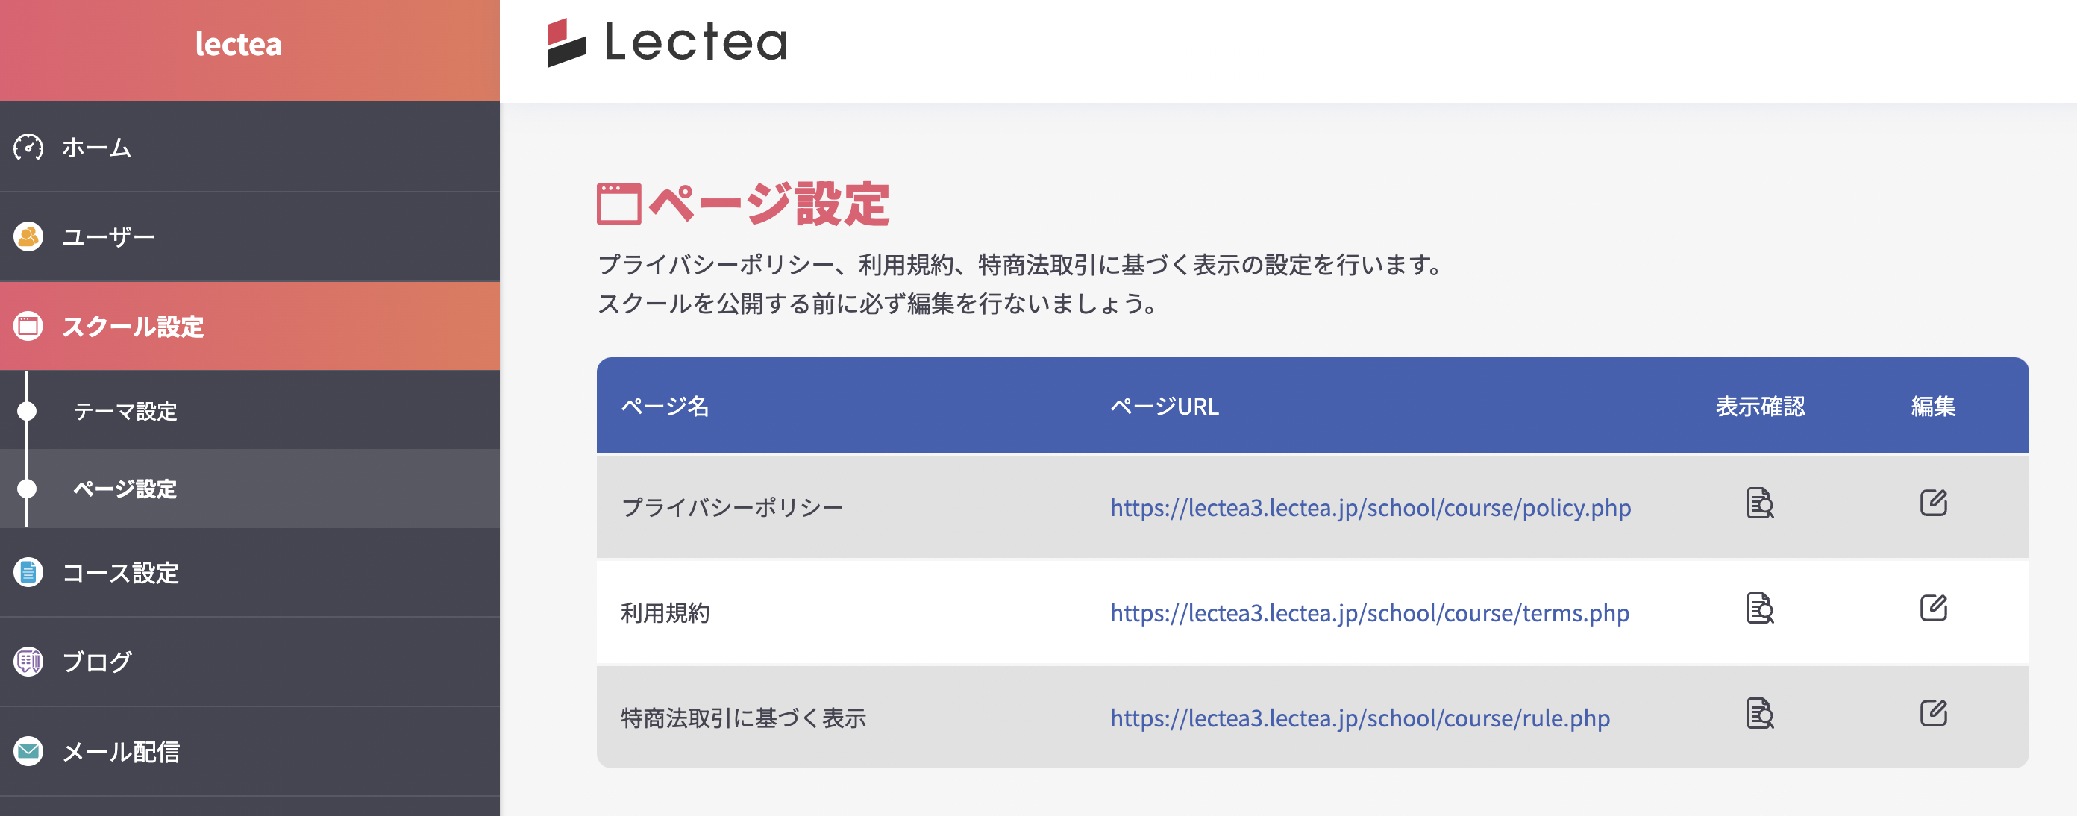Open the コース設定 sidebar menu
2077x816 pixels.
(x=121, y=574)
